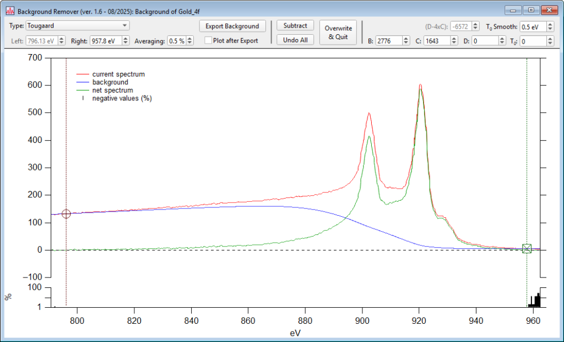Click the Background Remover app icon in title bar

(x=9, y=10)
